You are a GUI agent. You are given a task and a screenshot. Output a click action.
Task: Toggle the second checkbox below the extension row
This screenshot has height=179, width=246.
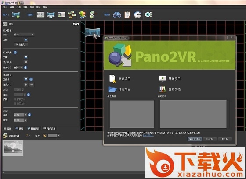point(15,103)
